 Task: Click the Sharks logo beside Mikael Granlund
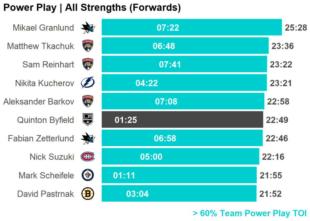[x=88, y=28]
